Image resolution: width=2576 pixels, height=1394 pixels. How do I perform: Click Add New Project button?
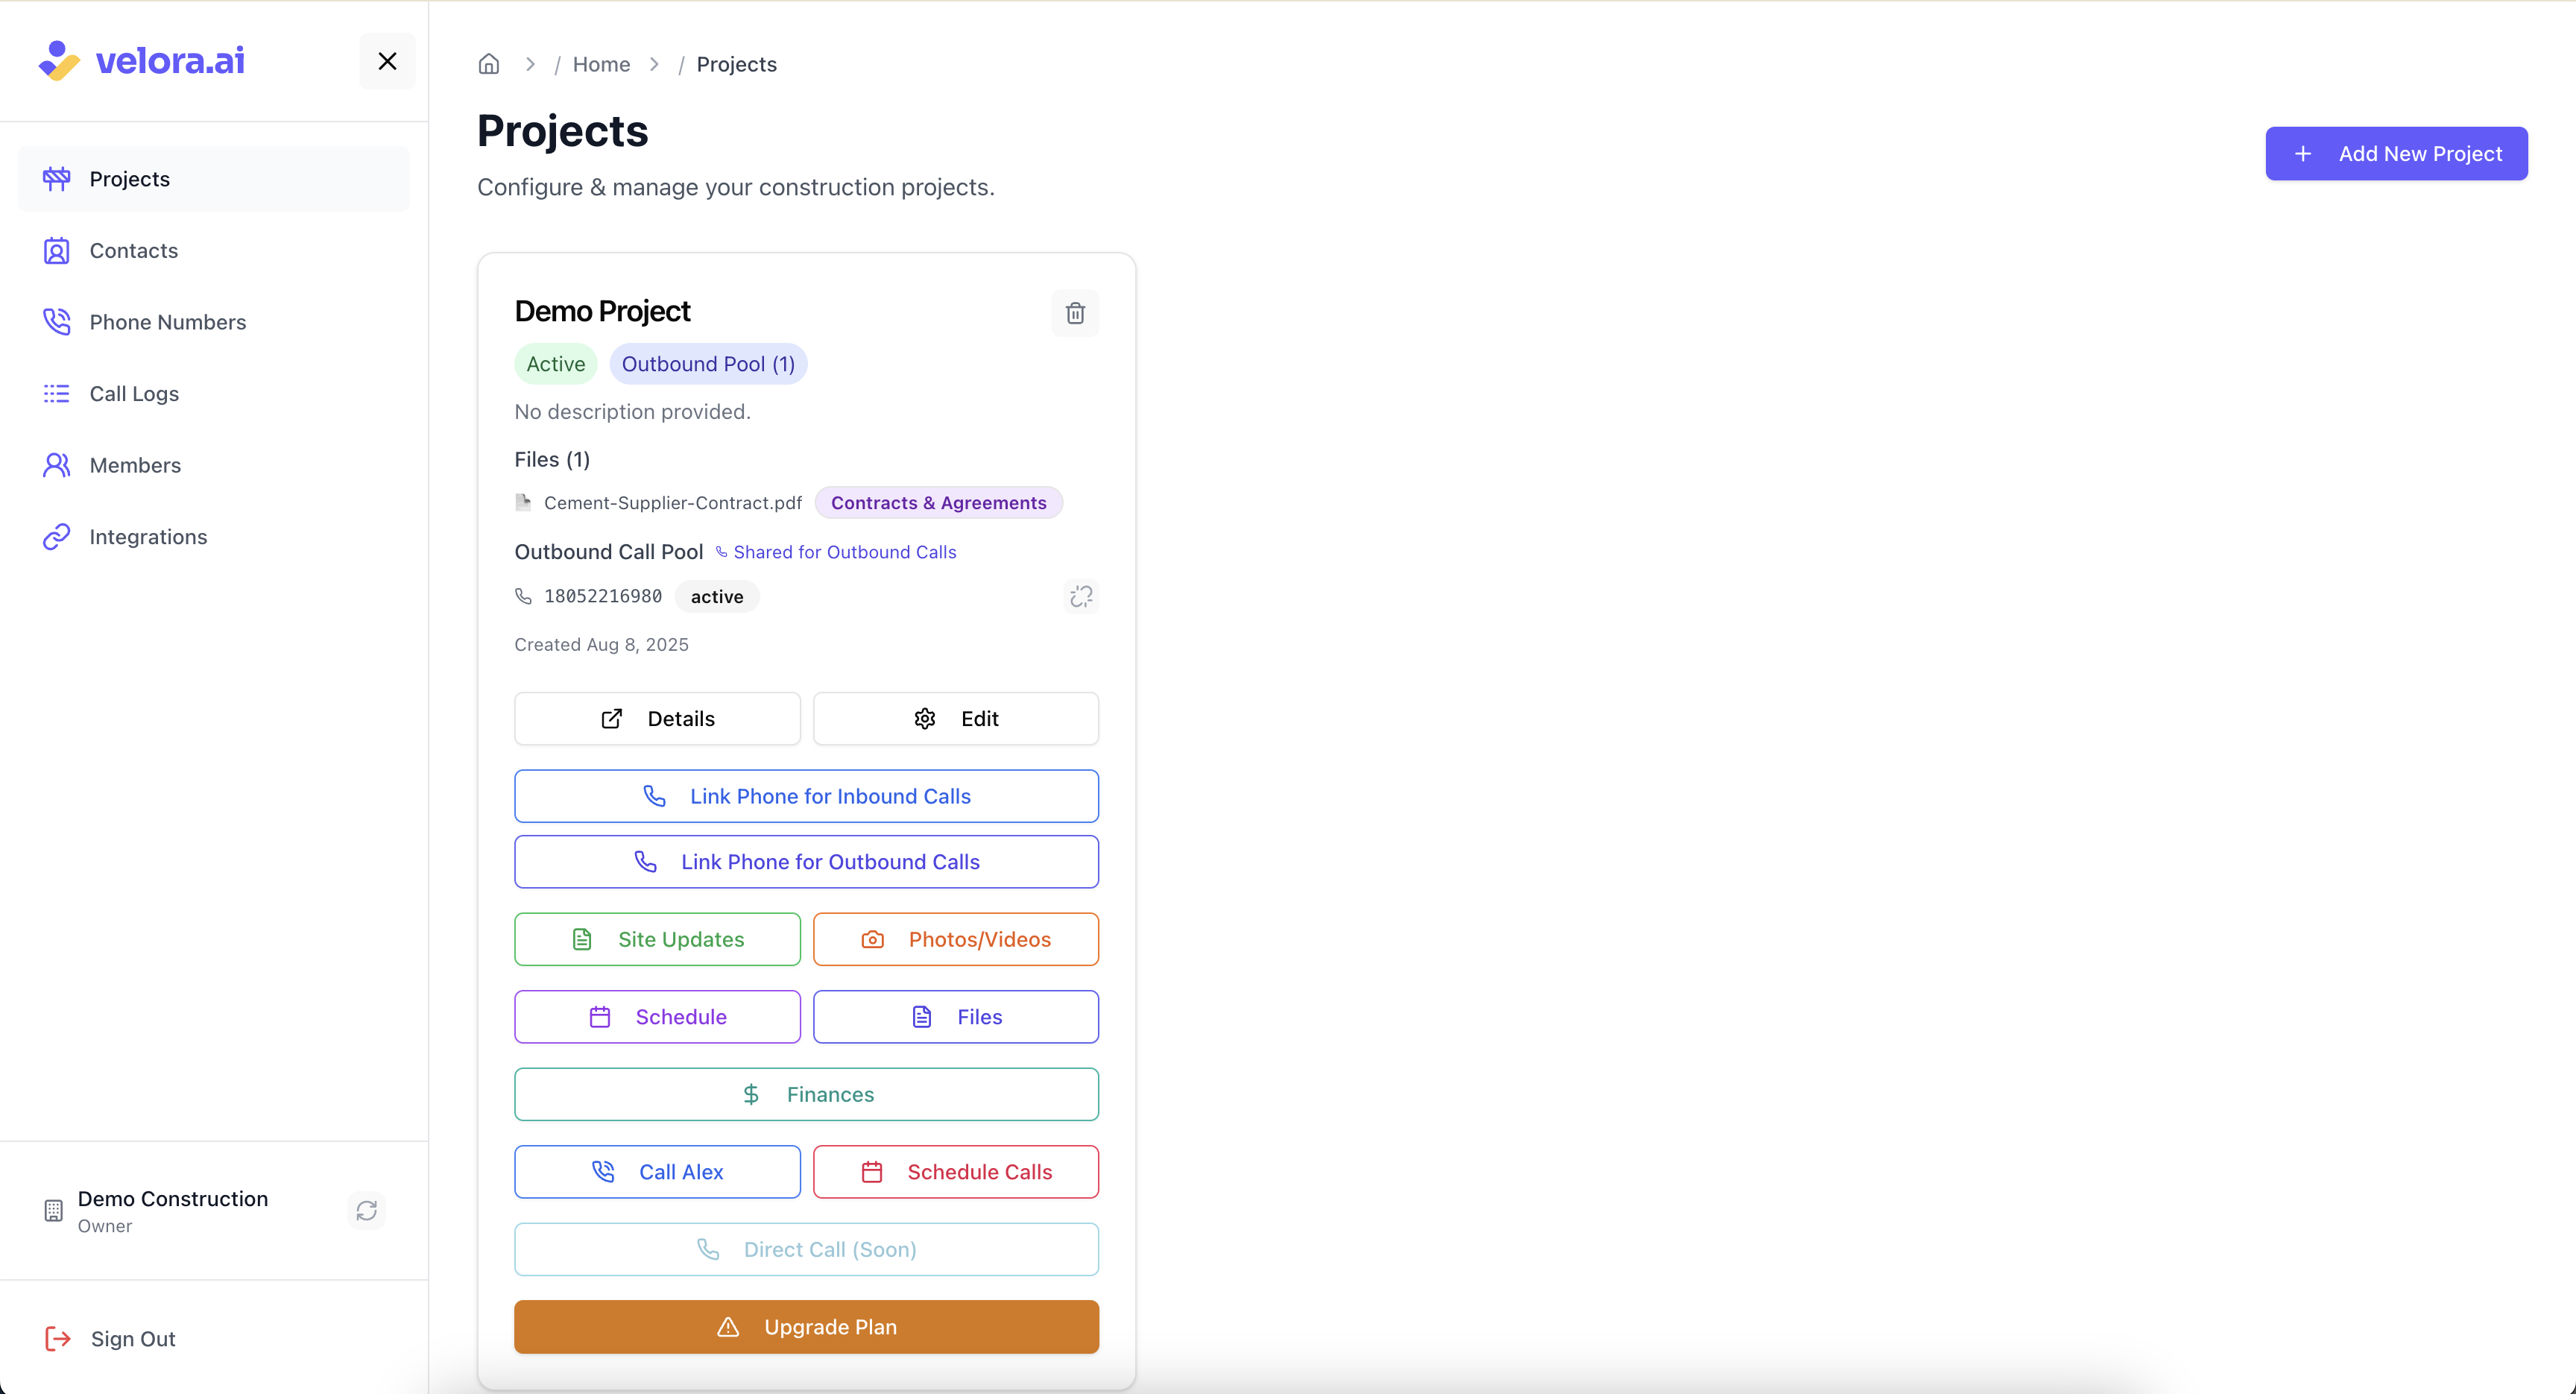tap(2396, 154)
